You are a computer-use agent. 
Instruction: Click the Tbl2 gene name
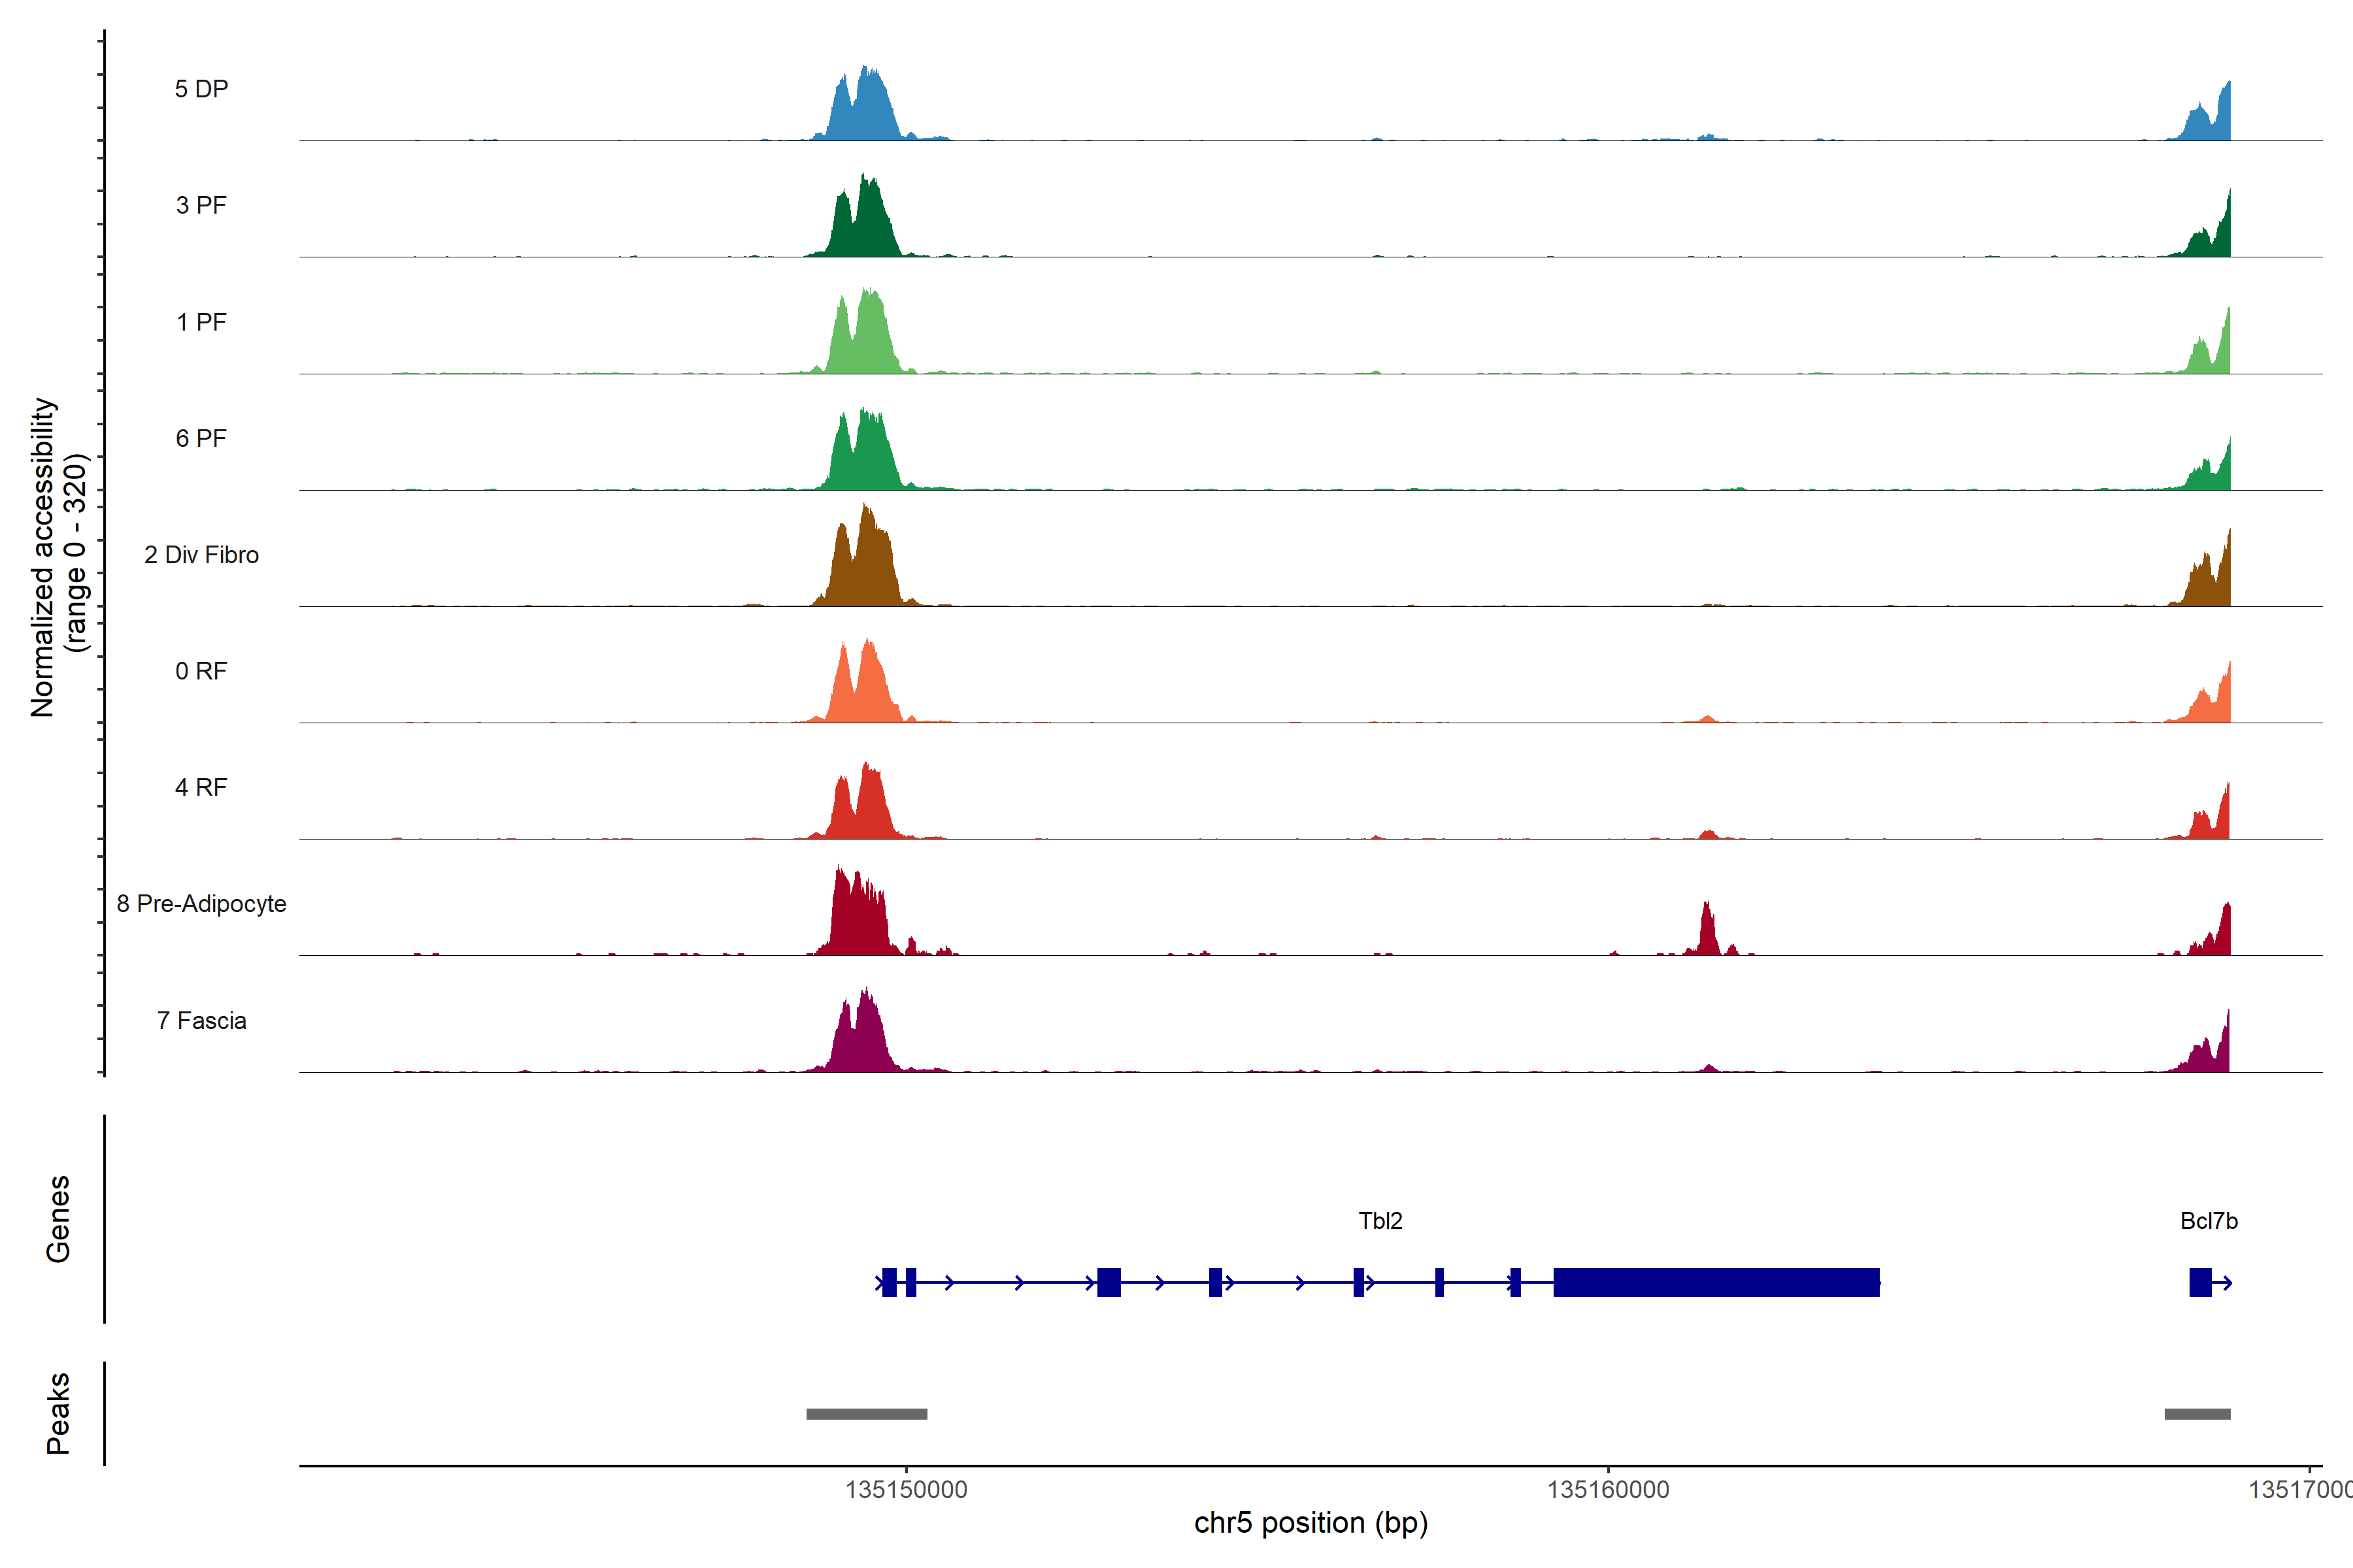click(1380, 1220)
